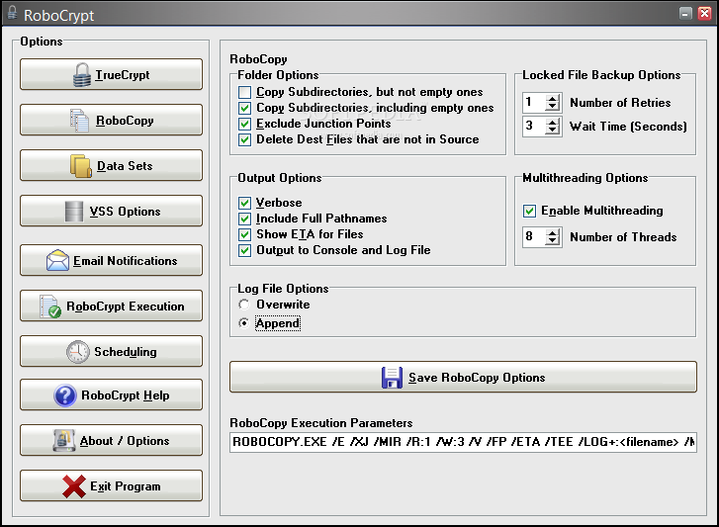Click the checklist icon for RoboCrypt Execution
719x527 pixels.
point(50,307)
